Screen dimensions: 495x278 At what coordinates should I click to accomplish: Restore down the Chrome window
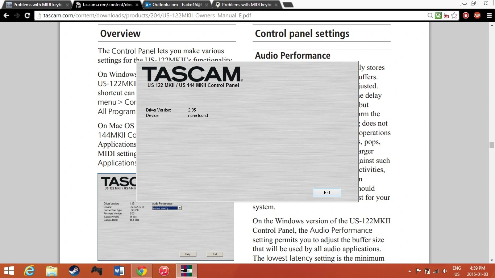point(473,3)
